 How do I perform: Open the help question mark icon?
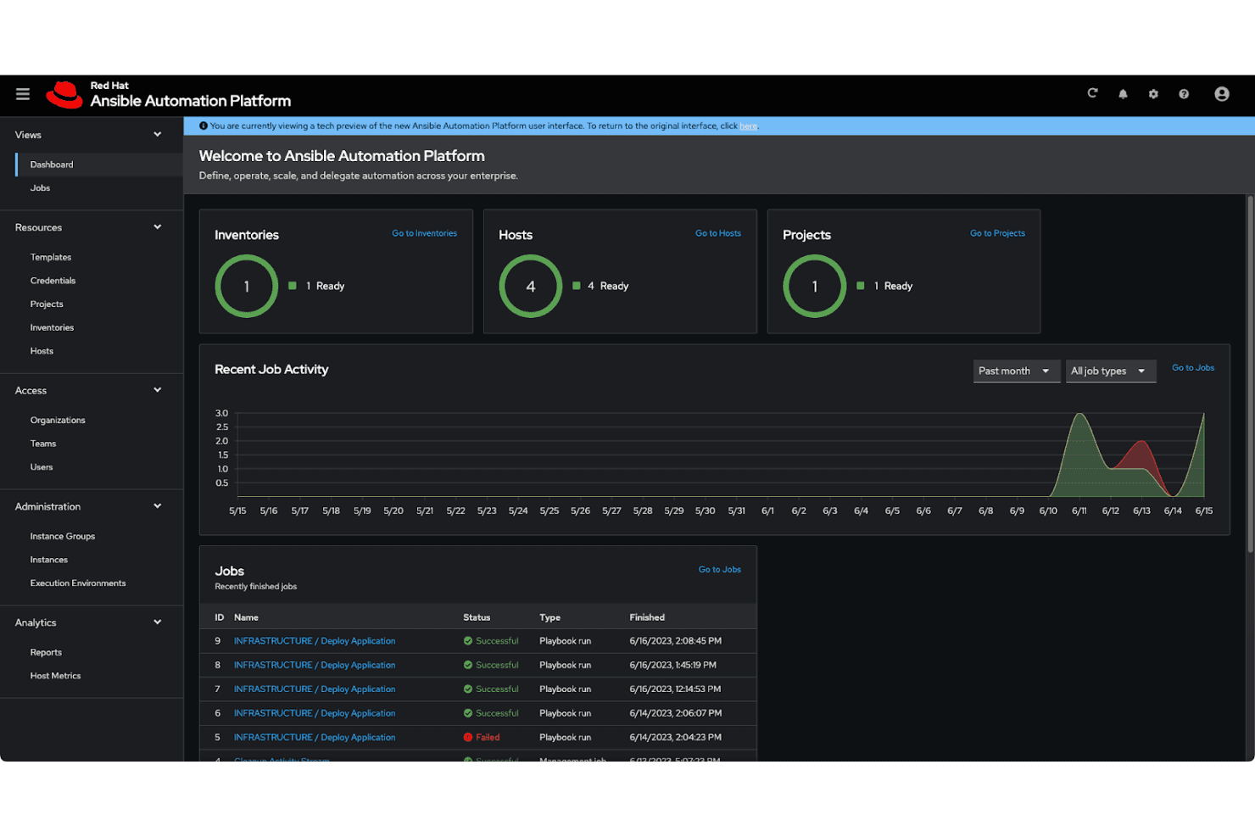pos(1184,94)
